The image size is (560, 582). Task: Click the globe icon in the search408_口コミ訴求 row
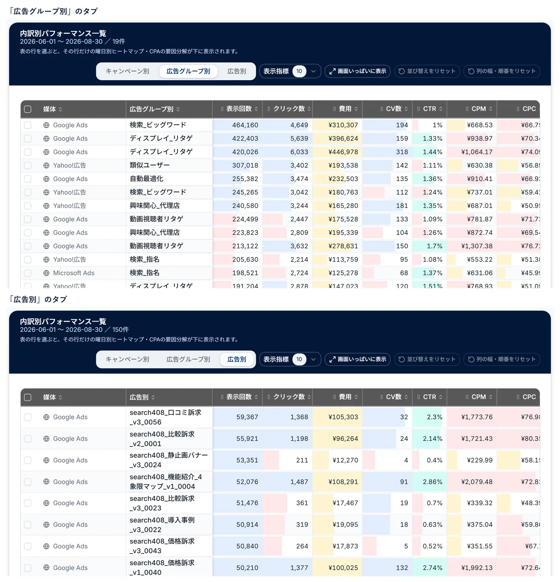coord(47,417)
